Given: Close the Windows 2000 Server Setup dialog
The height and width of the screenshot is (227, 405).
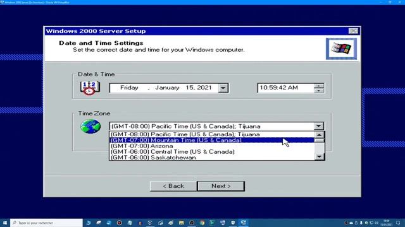Looking at the screenshot, I should point(353,31).
